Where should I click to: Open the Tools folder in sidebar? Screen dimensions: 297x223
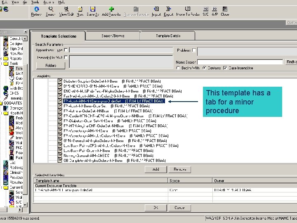11,63
